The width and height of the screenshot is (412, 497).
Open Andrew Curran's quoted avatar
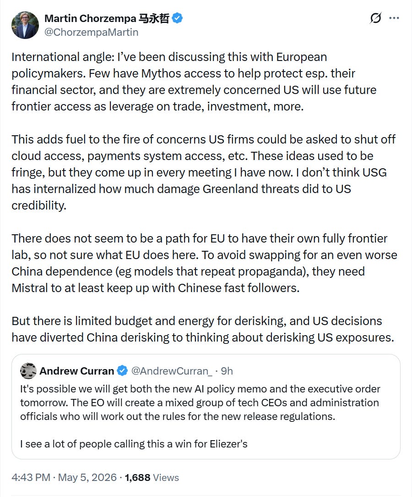tap(28, 371)
